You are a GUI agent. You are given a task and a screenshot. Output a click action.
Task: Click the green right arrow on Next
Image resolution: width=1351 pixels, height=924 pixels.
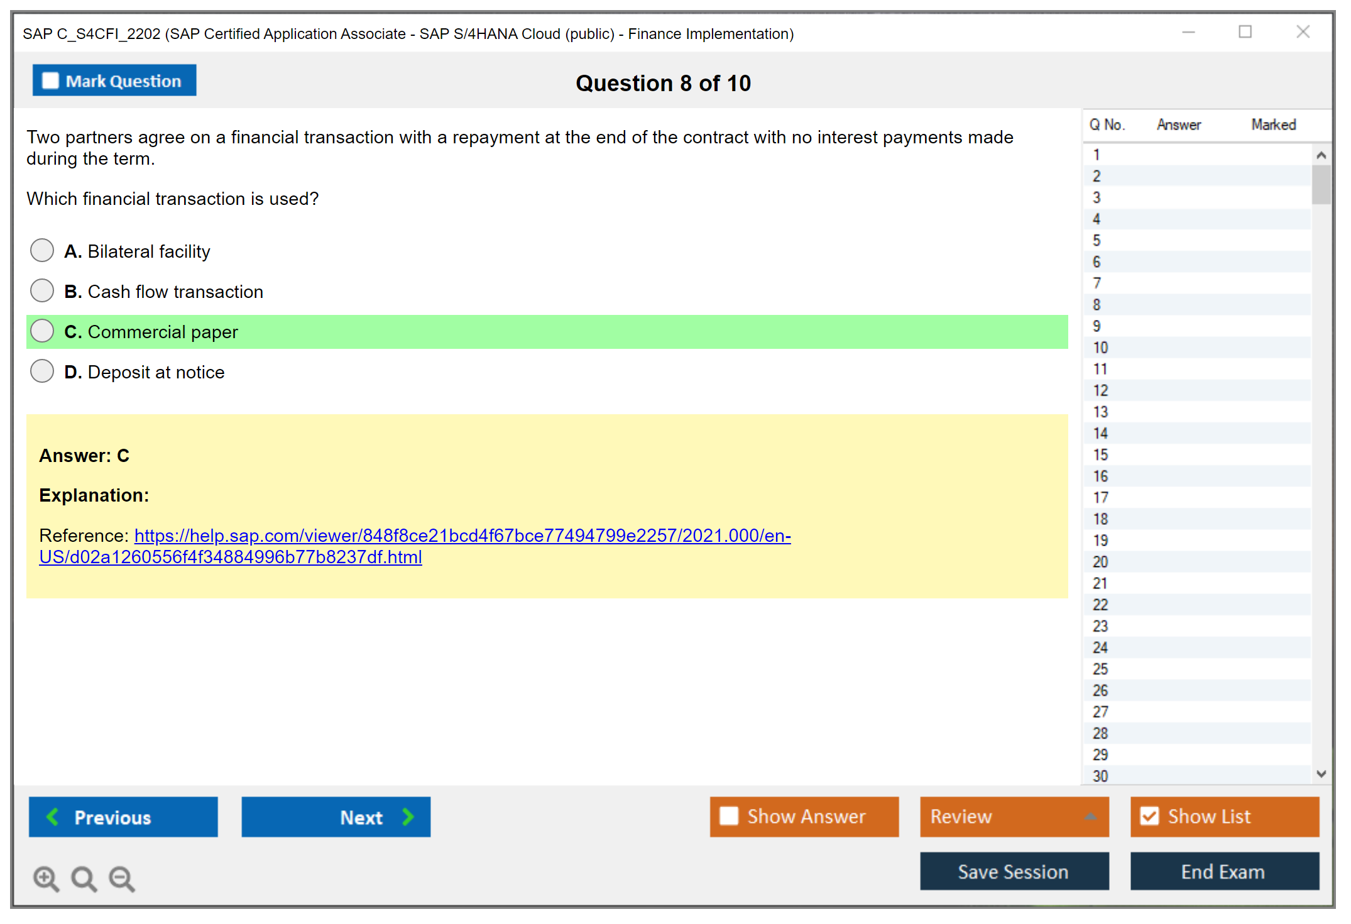[408, 817]
